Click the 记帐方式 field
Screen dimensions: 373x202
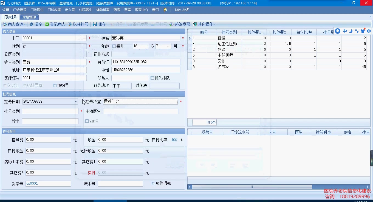point(146,54)
